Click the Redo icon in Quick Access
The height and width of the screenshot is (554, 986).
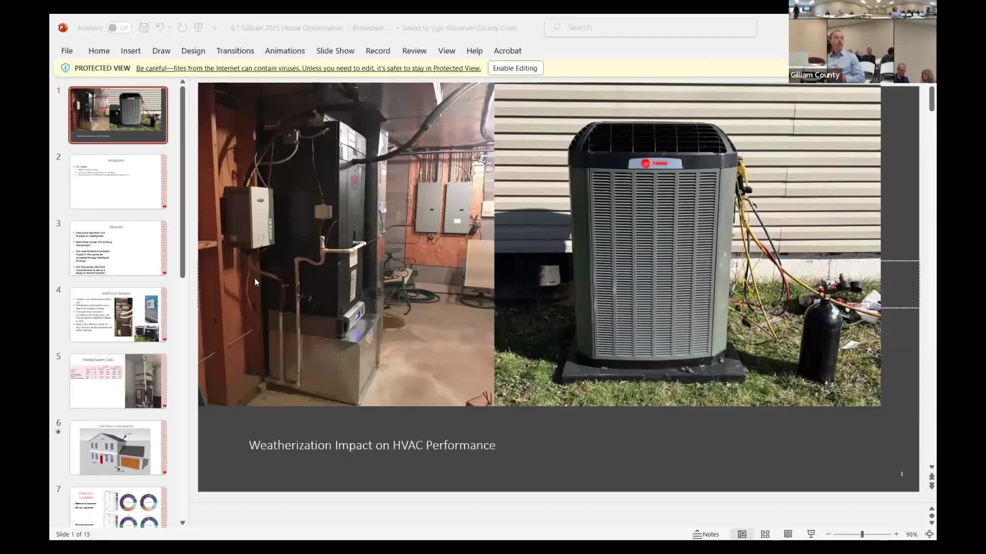[x=182, y=28]
